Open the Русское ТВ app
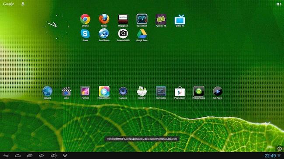The height and width of the screenshot is (159, 284). 161,19
